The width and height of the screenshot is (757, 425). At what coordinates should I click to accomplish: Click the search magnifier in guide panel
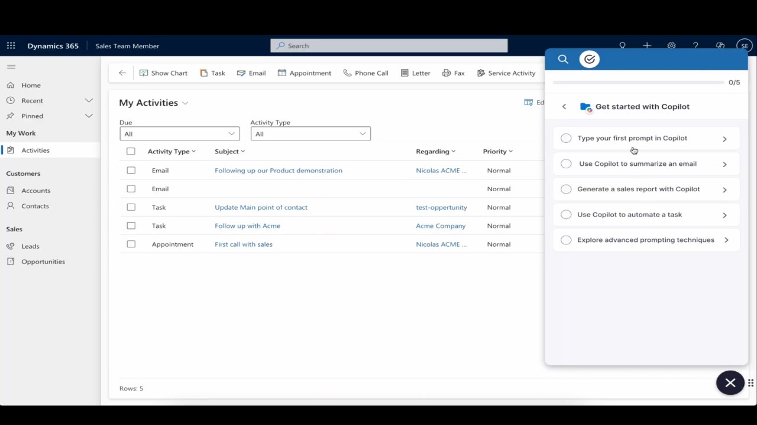point(563,59)
